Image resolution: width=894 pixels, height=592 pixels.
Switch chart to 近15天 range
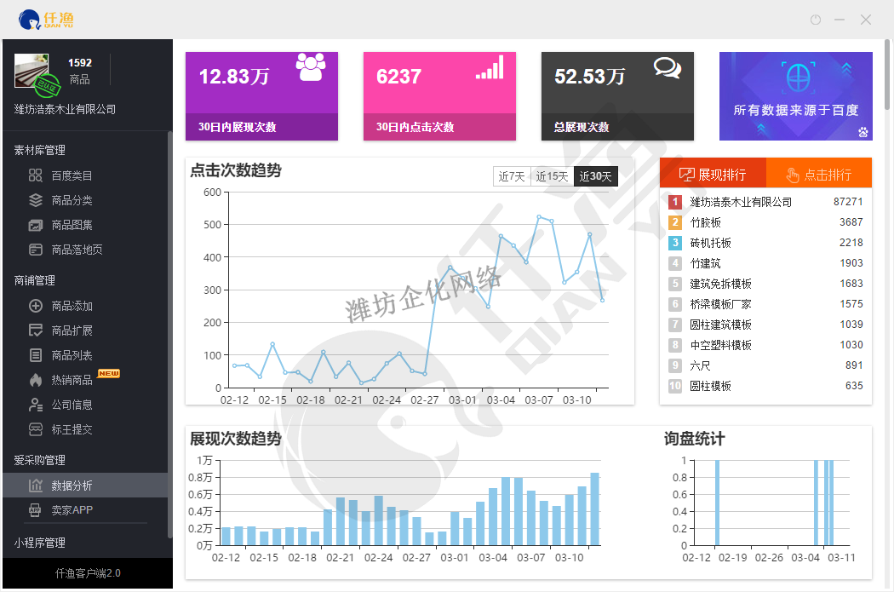pyautogui.click(x=552, y=176)
